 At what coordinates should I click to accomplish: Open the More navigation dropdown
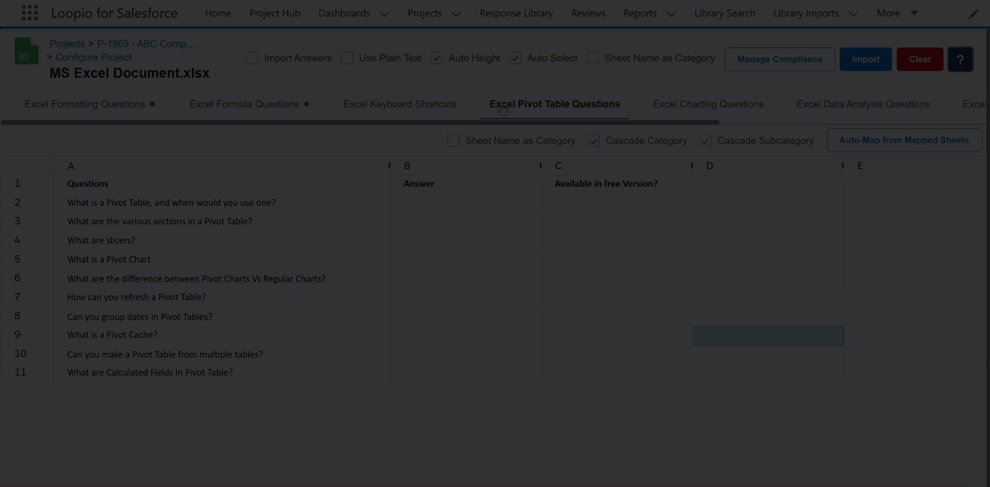897,13
